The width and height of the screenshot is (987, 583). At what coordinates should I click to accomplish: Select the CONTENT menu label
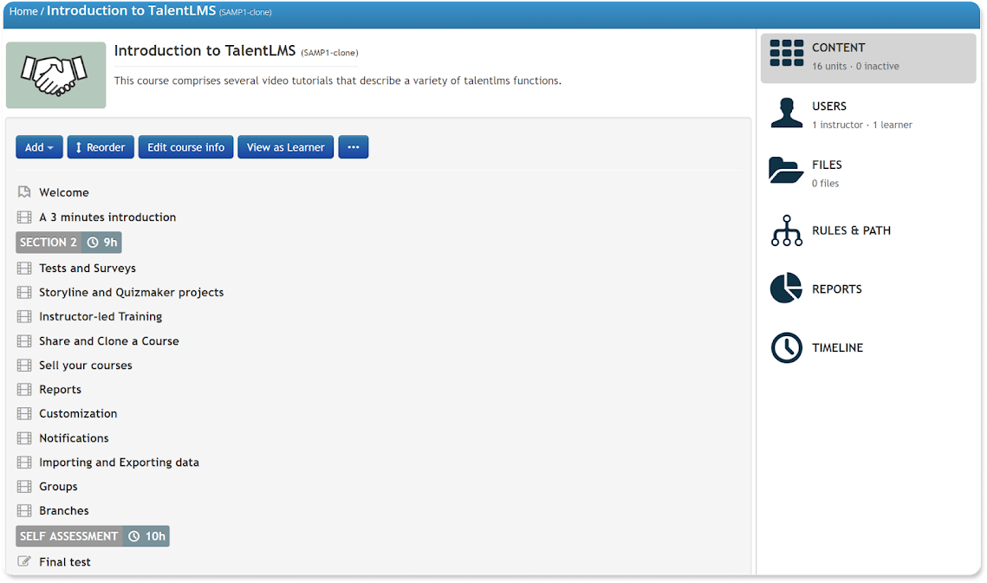[839, 48]
